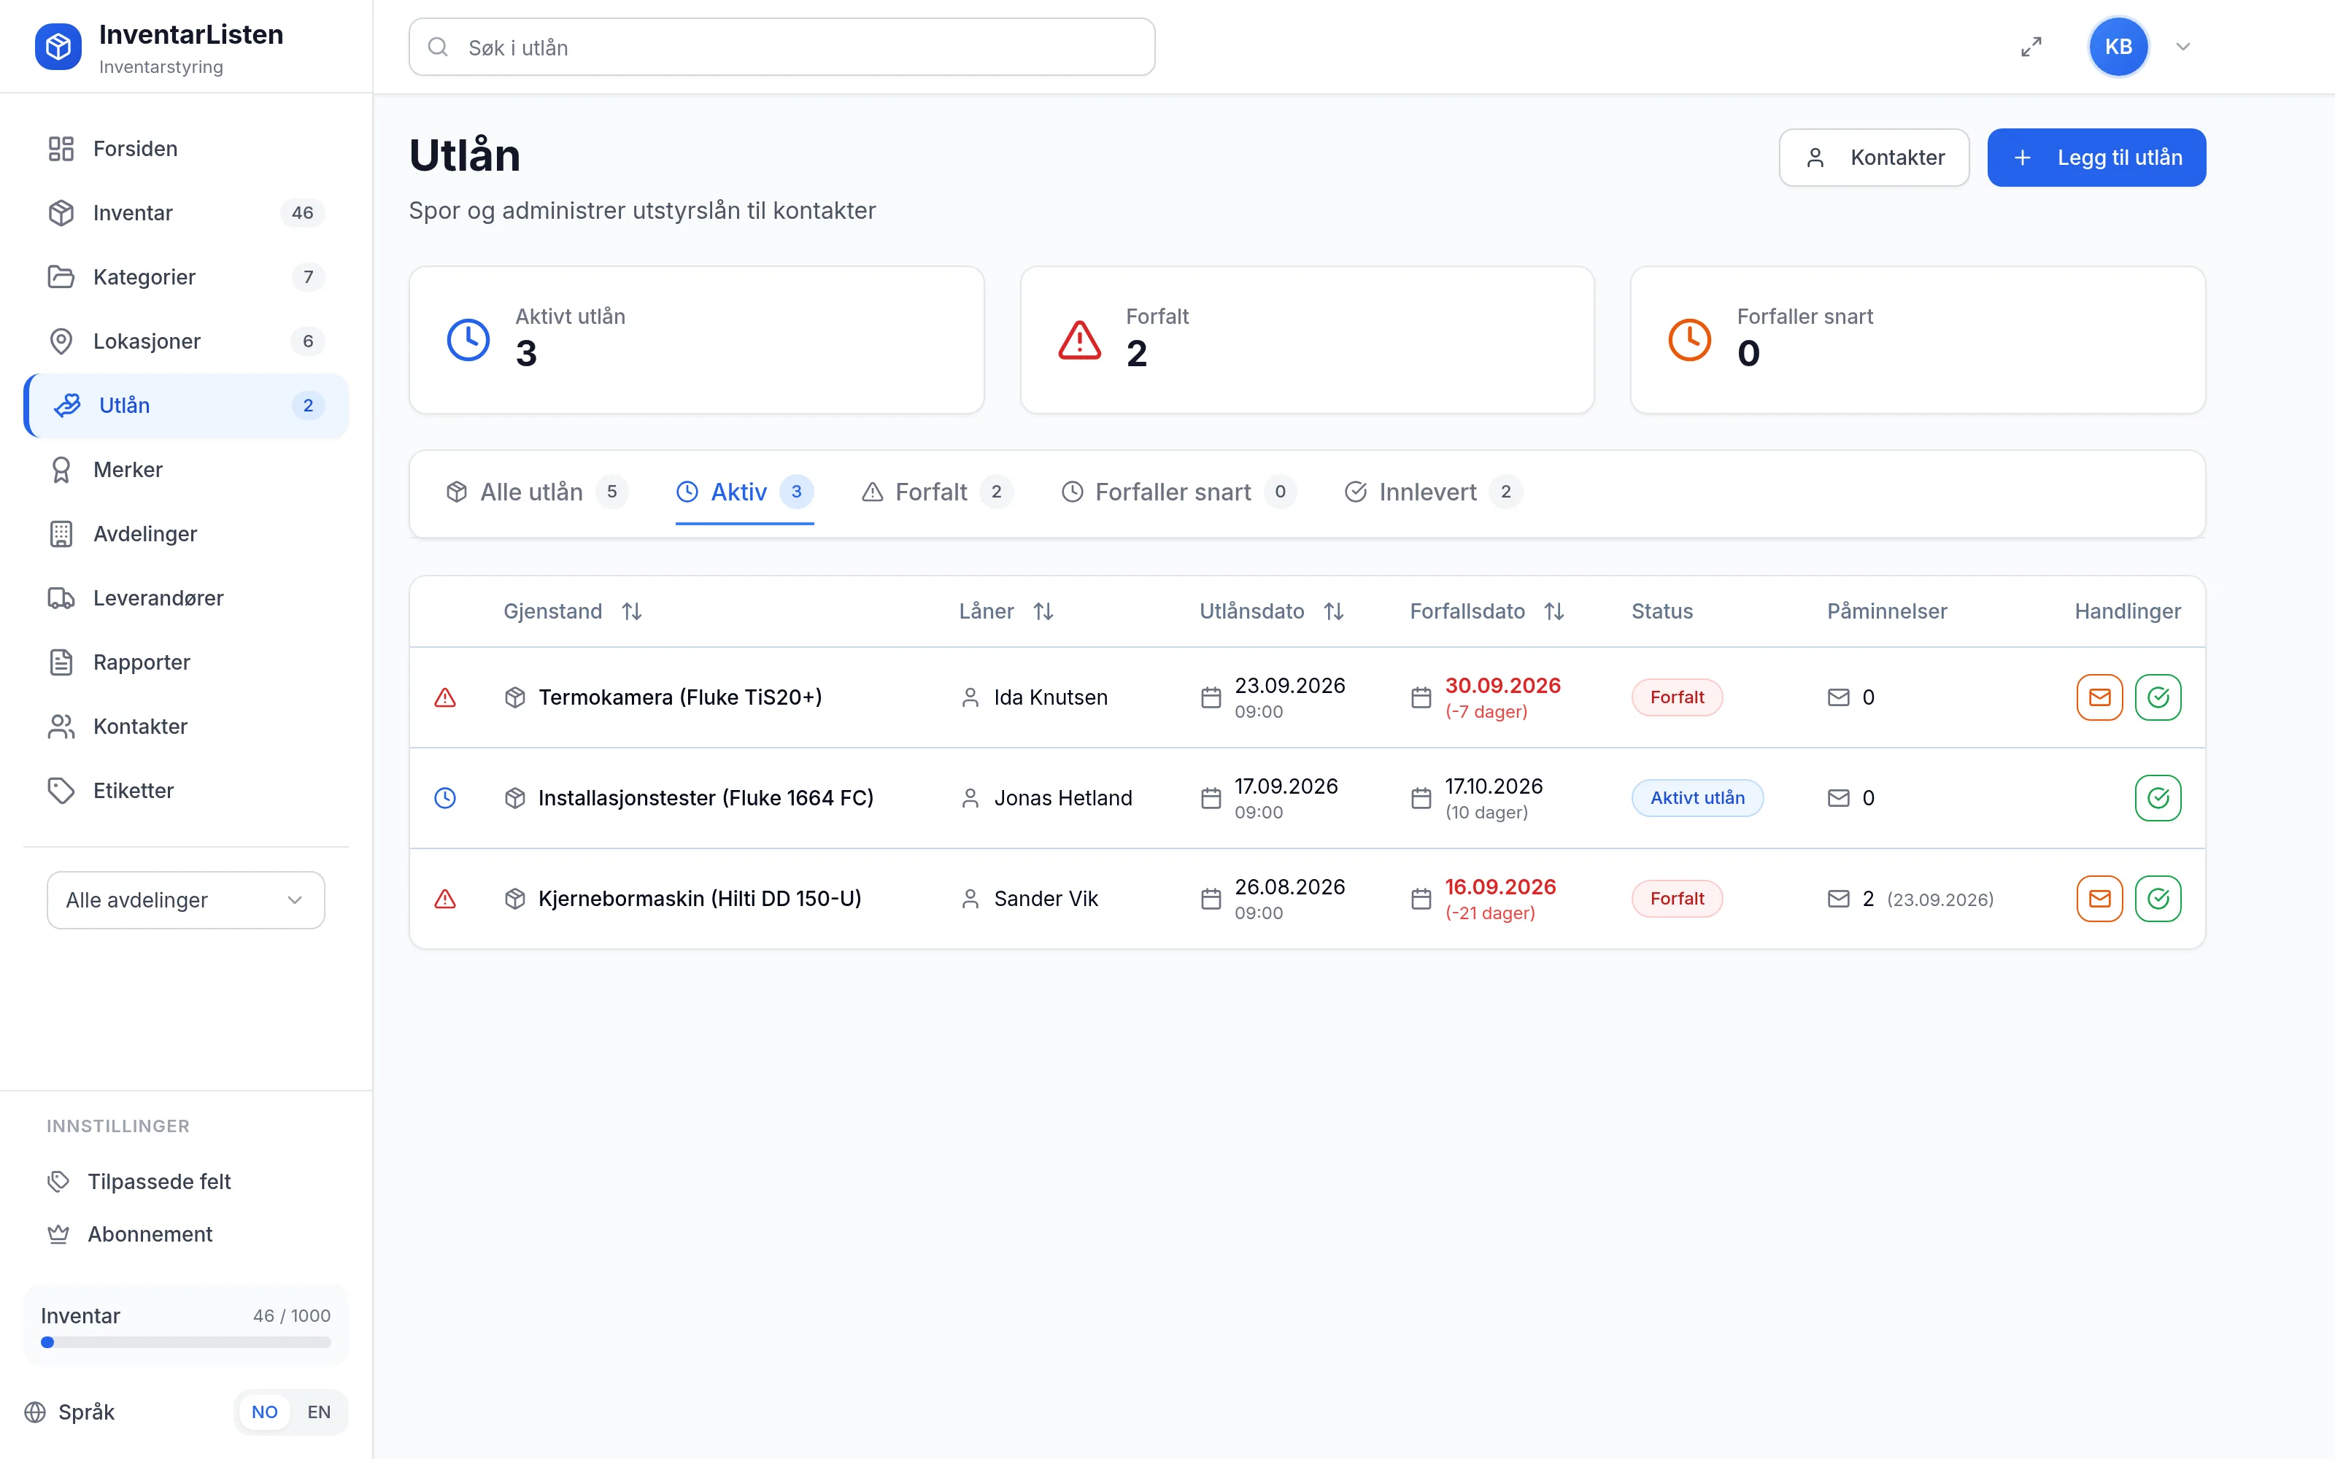
Task: Sort loans by Utlånsdato arrows
Action: coord(1333,611)
